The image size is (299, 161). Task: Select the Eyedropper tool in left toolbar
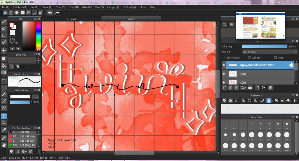click(x=4, y=138)
